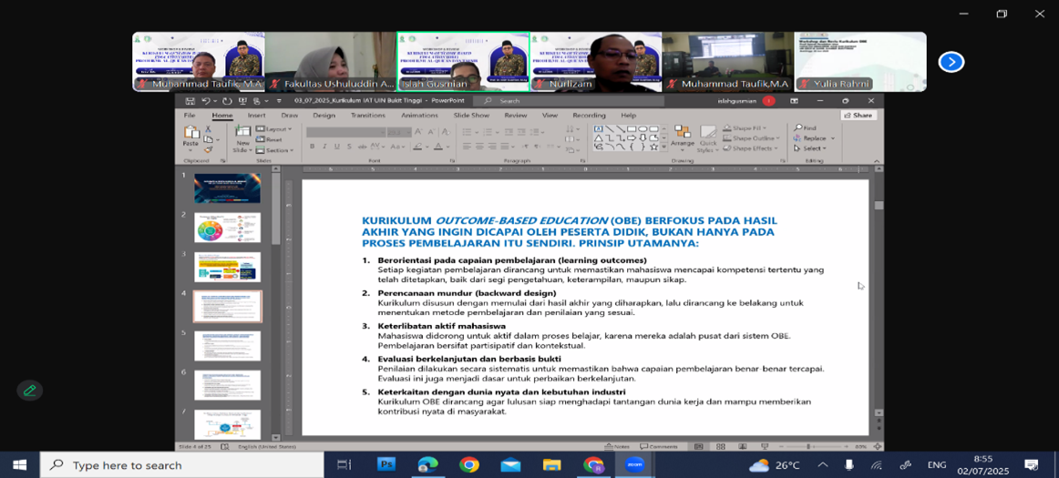Viewport: 1059px width, 478px height.
Task: Toggle the Notes pane in status bar
Action: tap(617, 446)
